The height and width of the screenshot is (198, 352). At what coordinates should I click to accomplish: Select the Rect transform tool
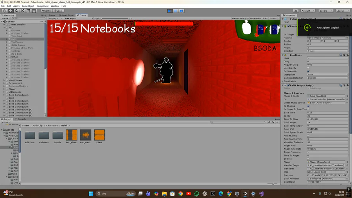[x=28, y=11]
